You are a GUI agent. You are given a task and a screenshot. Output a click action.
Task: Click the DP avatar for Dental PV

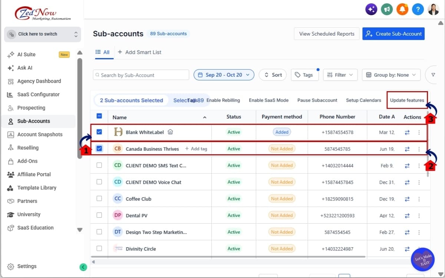coord(118,215)
